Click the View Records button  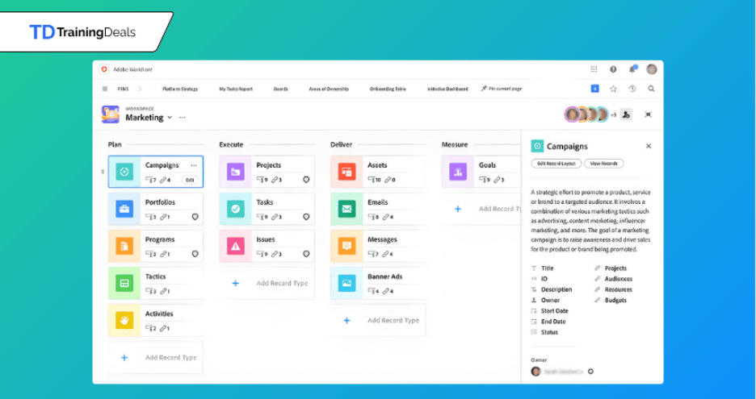pyautogui.click(x=603, y=164)
